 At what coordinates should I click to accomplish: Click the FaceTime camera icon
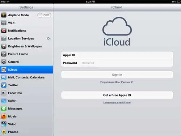pos(4,93)
